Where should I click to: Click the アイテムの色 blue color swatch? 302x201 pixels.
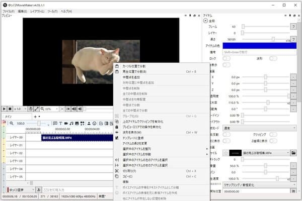[259, 46]
